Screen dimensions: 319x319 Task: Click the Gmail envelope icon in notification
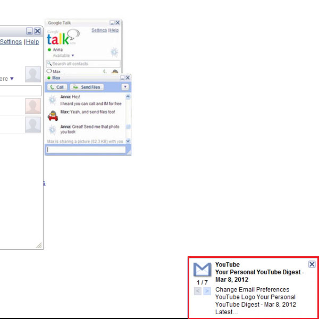(202, 270)
